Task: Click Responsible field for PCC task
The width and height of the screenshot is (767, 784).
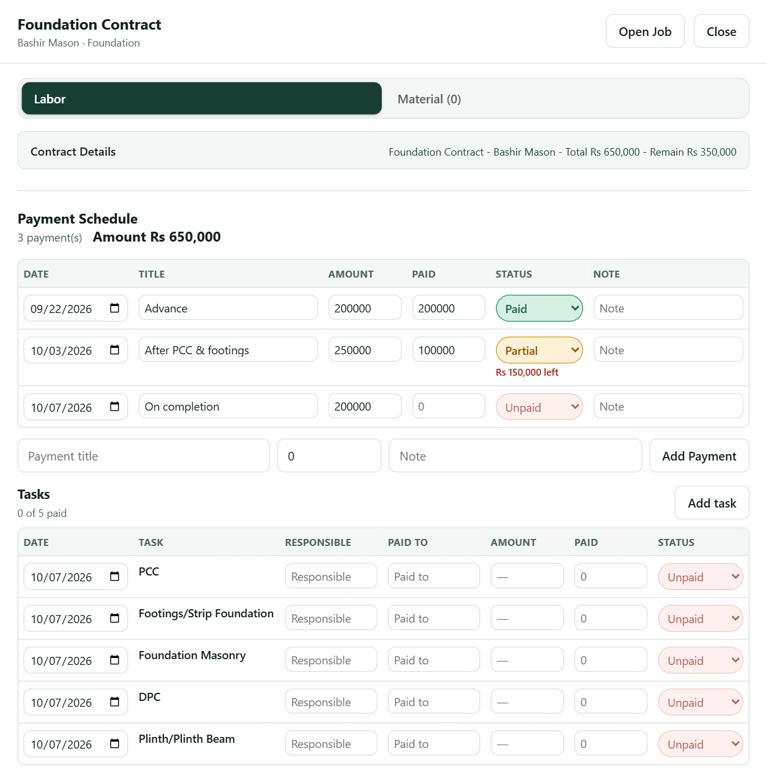Action: [331, 576]
